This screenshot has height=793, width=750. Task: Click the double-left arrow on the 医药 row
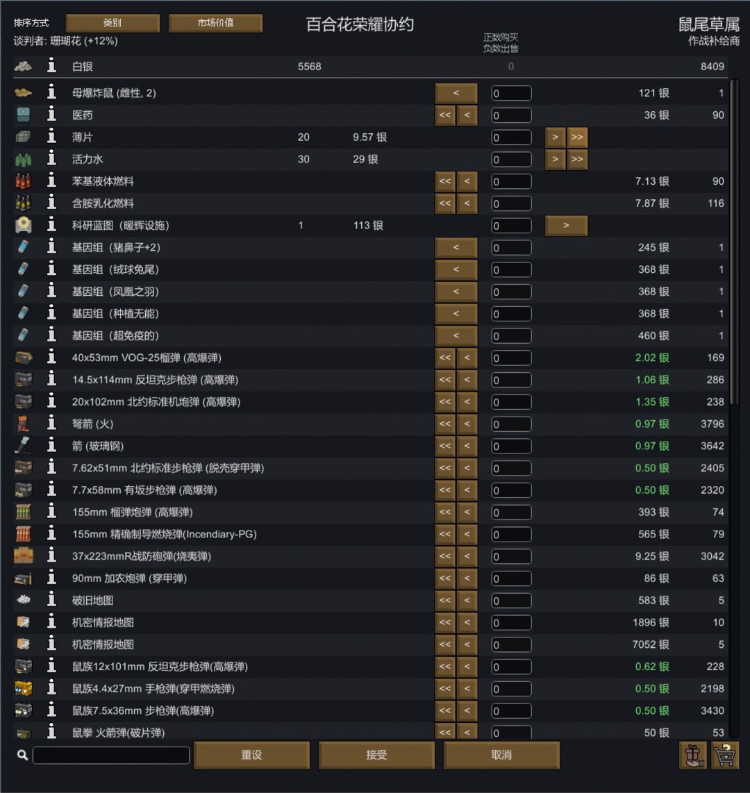point(445,115)
